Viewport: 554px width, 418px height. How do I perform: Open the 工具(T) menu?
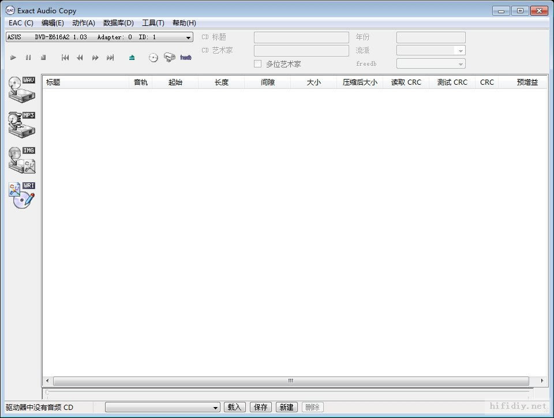[153, 23]
